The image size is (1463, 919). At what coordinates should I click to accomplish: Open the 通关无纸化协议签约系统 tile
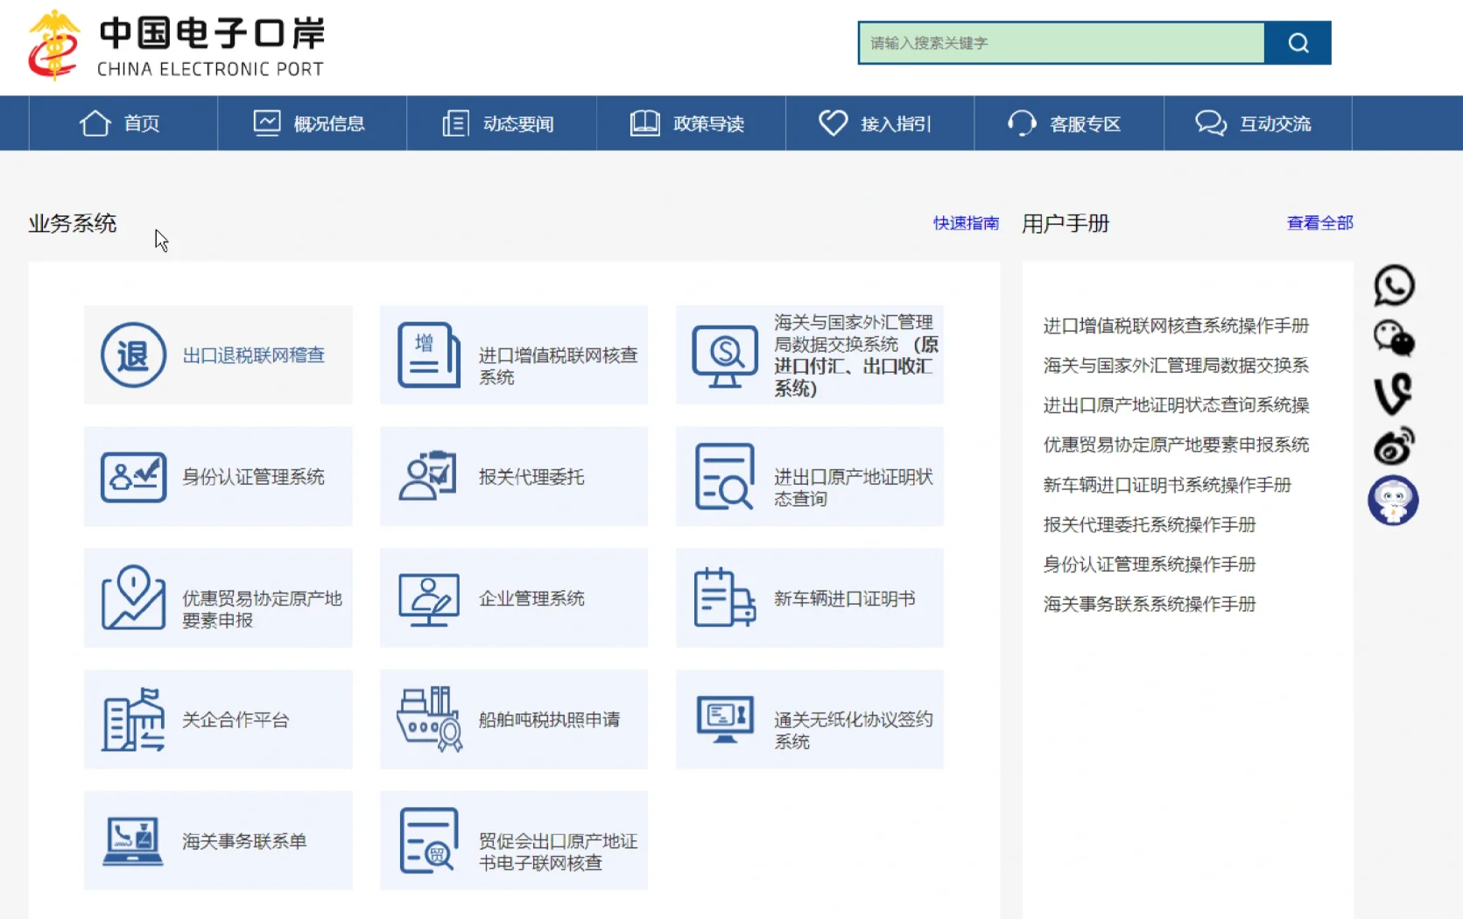pyautogui.click(x=808, y=719)
